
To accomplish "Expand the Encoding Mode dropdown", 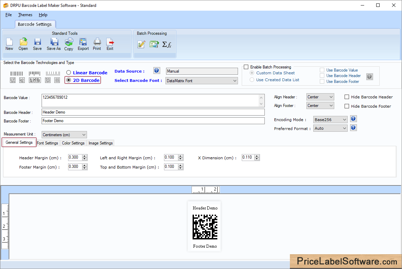I will point(330,119).
